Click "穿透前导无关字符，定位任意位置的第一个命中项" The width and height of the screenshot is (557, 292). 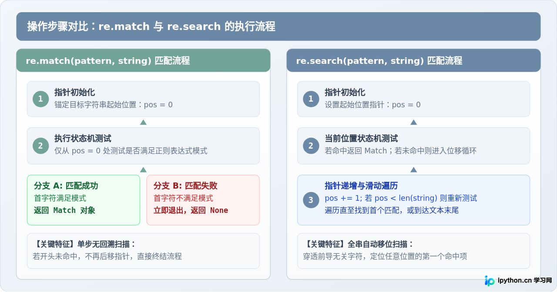pos(385,256)
